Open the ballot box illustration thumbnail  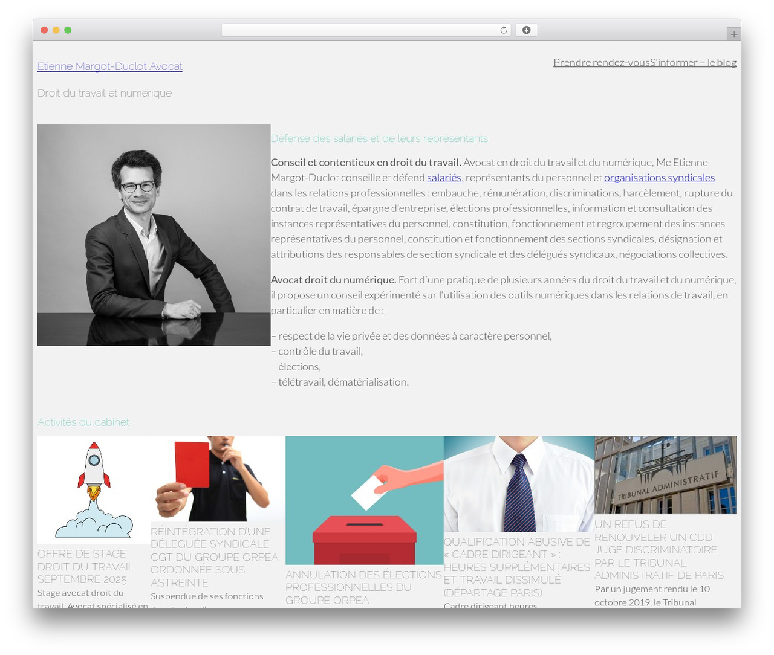pos(365,500)
